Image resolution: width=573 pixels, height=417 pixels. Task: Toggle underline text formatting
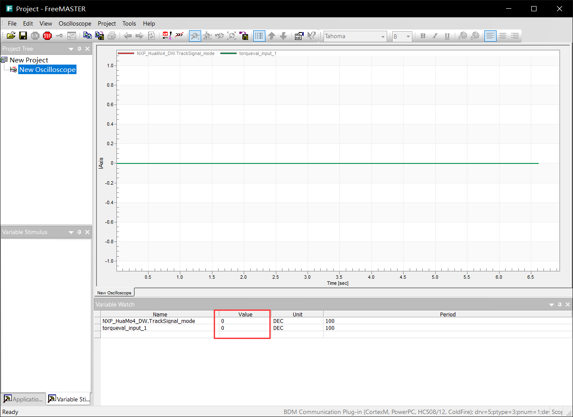(447, 36)
